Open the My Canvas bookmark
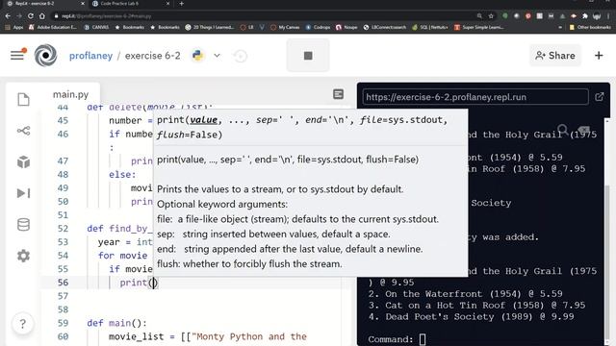The image size is (616, 346). [x=285, y=27]
